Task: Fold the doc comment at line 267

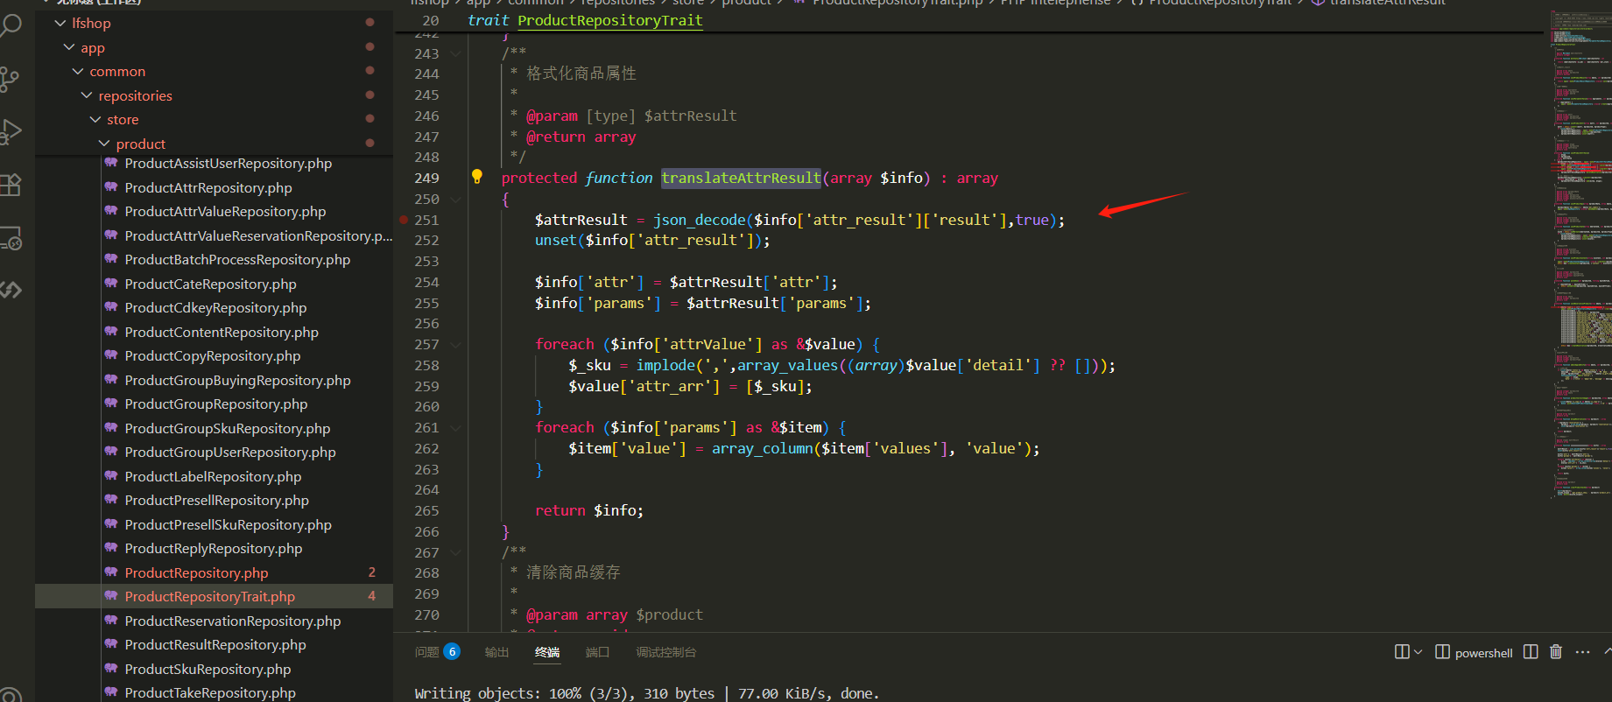Action: pyautogui.click(x=456, y=552)
